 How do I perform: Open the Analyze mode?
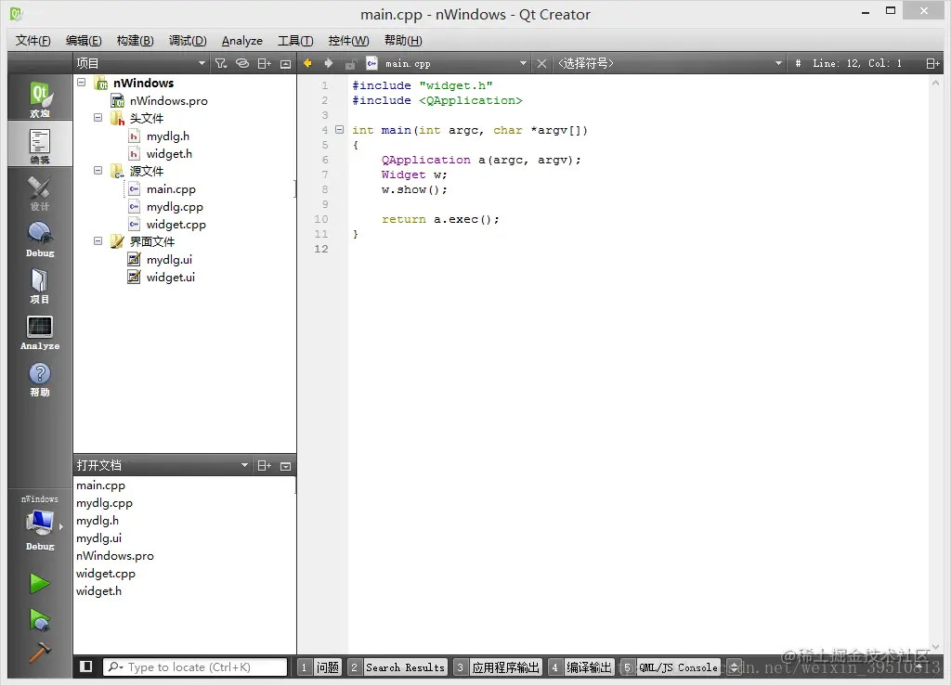click(x=40, y=332)
